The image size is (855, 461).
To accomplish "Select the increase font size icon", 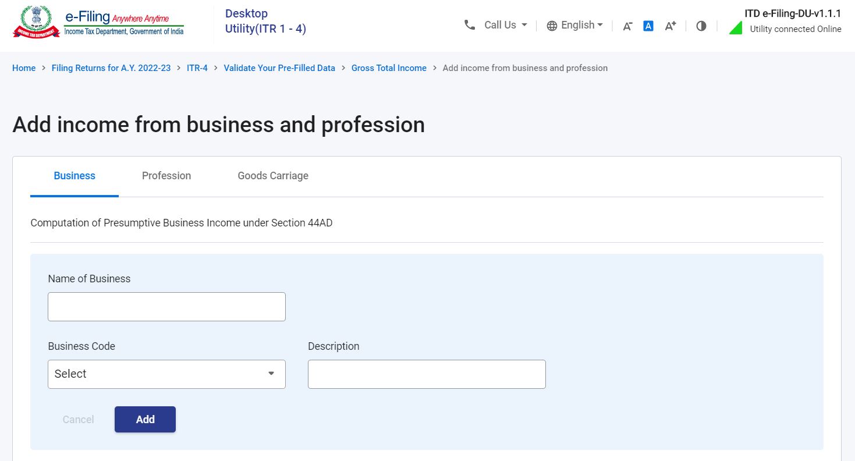I will point(670,25).
